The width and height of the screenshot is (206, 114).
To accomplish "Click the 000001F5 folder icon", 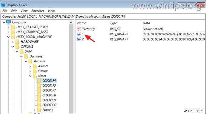I will click(39, 85).
